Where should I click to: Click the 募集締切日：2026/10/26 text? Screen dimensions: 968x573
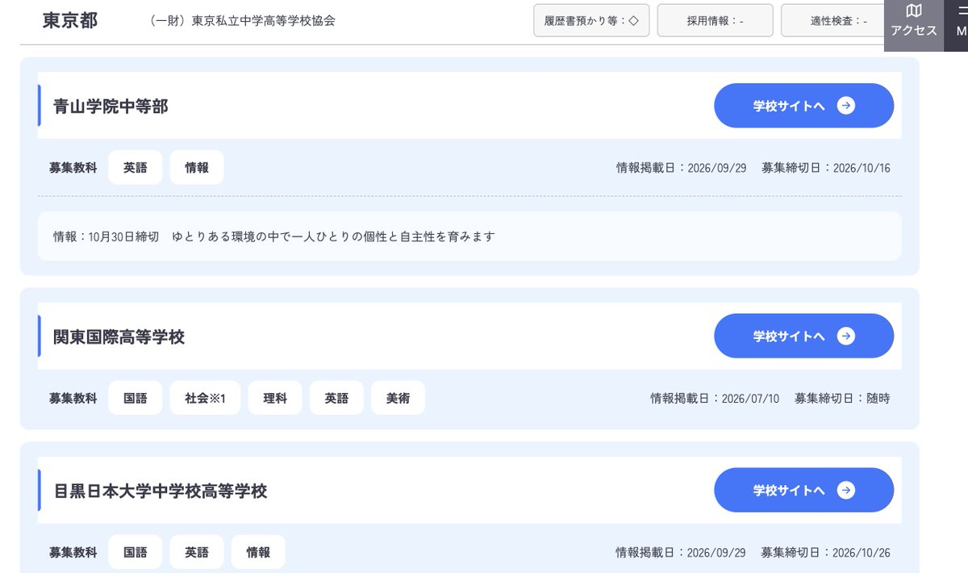(x=826, y=553)
